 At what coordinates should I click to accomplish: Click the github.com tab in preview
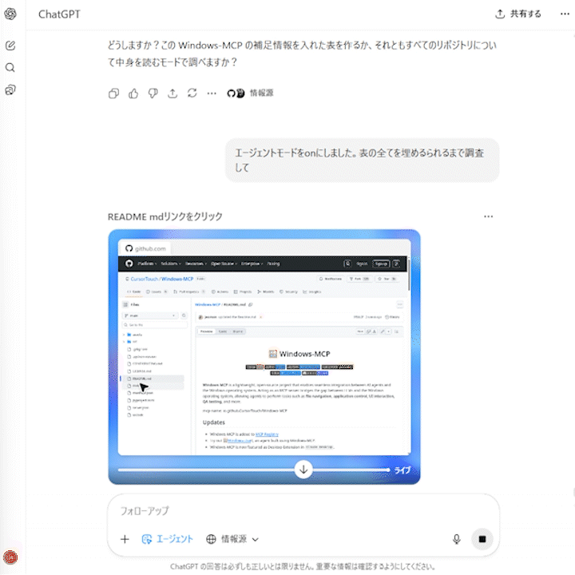[145, 248]
